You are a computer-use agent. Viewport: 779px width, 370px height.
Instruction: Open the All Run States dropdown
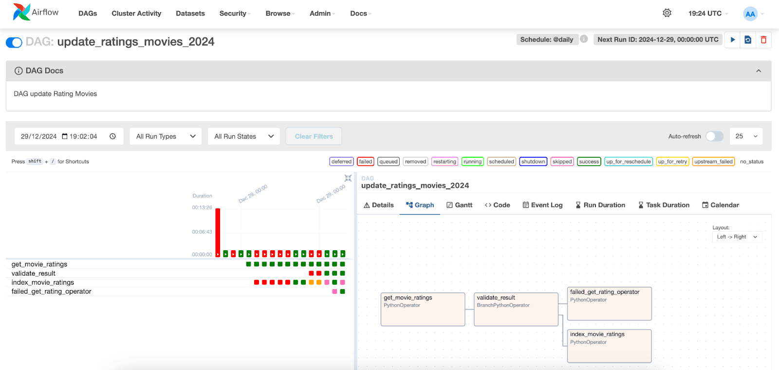(244, 136)
